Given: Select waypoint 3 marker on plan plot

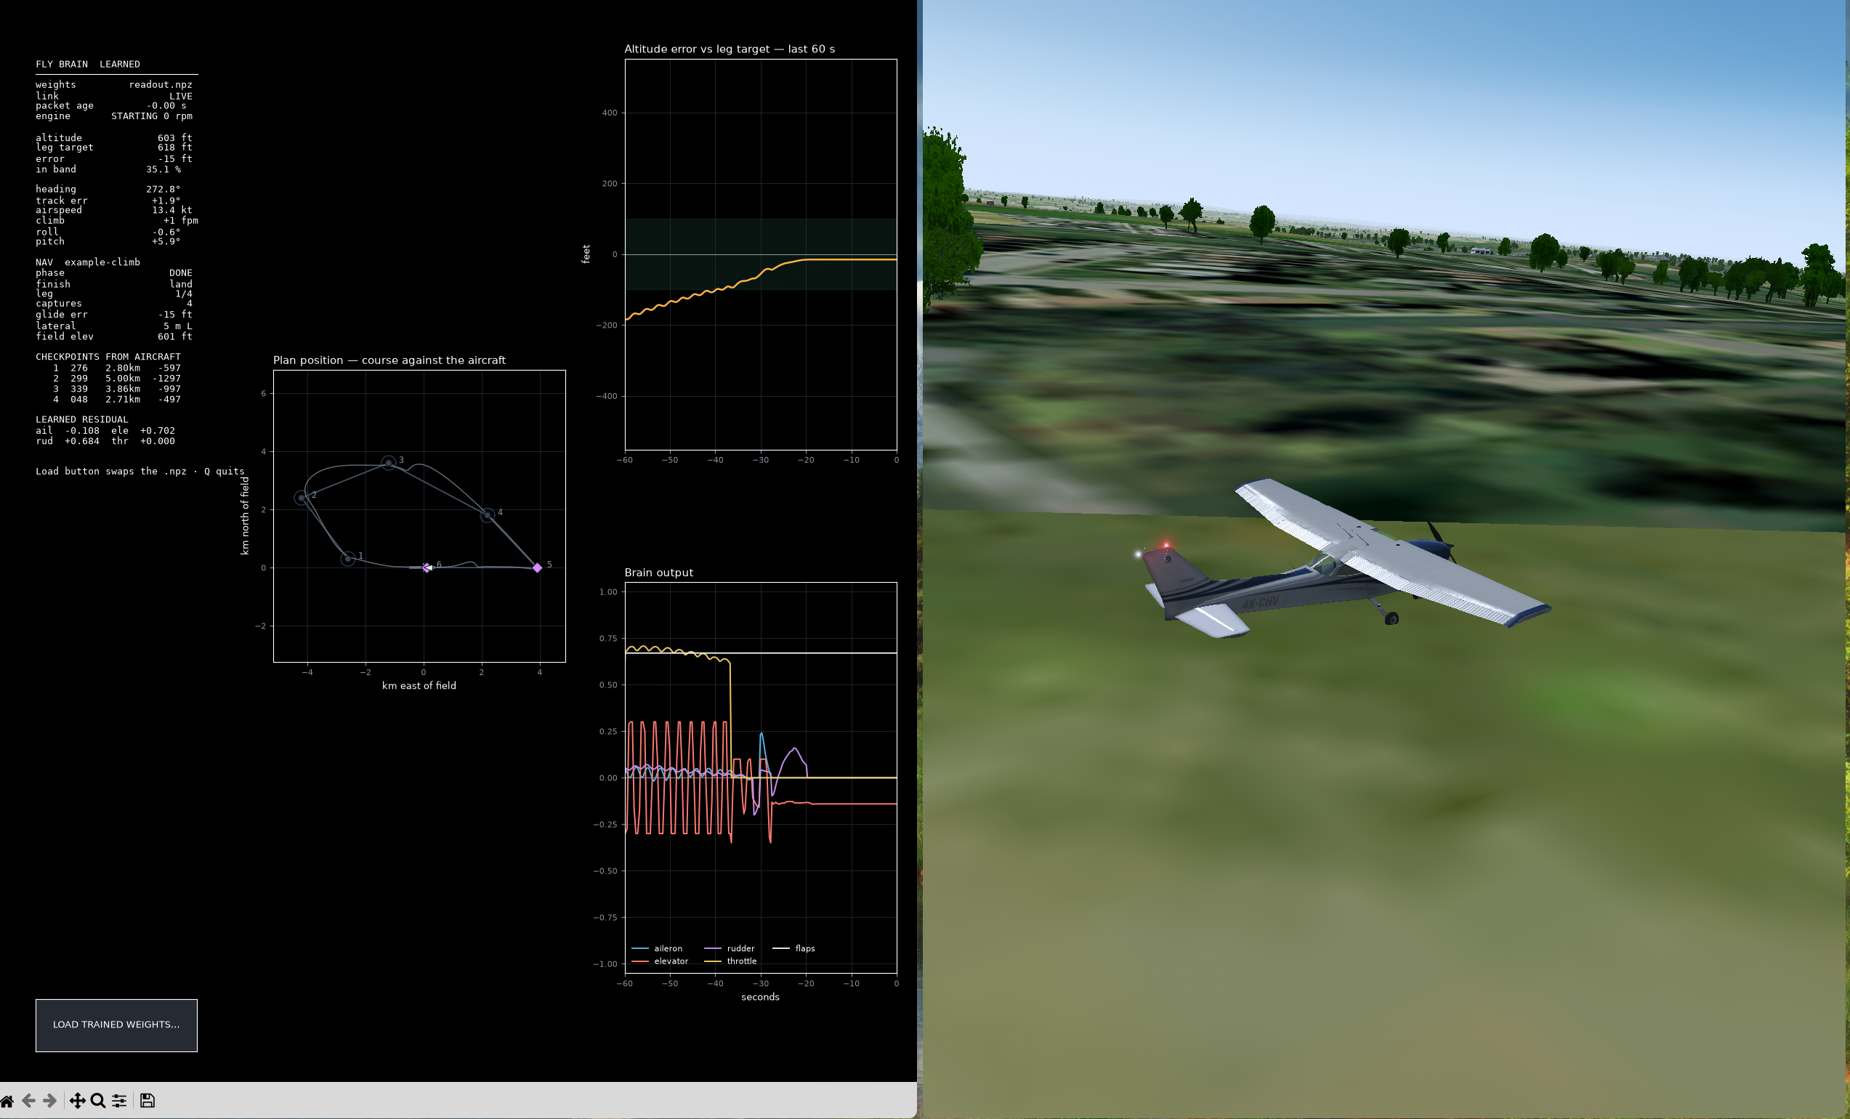Looking at the screenshot, I should (388, 463).
